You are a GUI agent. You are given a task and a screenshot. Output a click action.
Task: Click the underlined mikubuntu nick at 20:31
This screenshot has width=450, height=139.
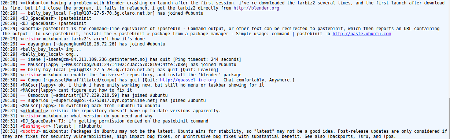click(34, 111)
